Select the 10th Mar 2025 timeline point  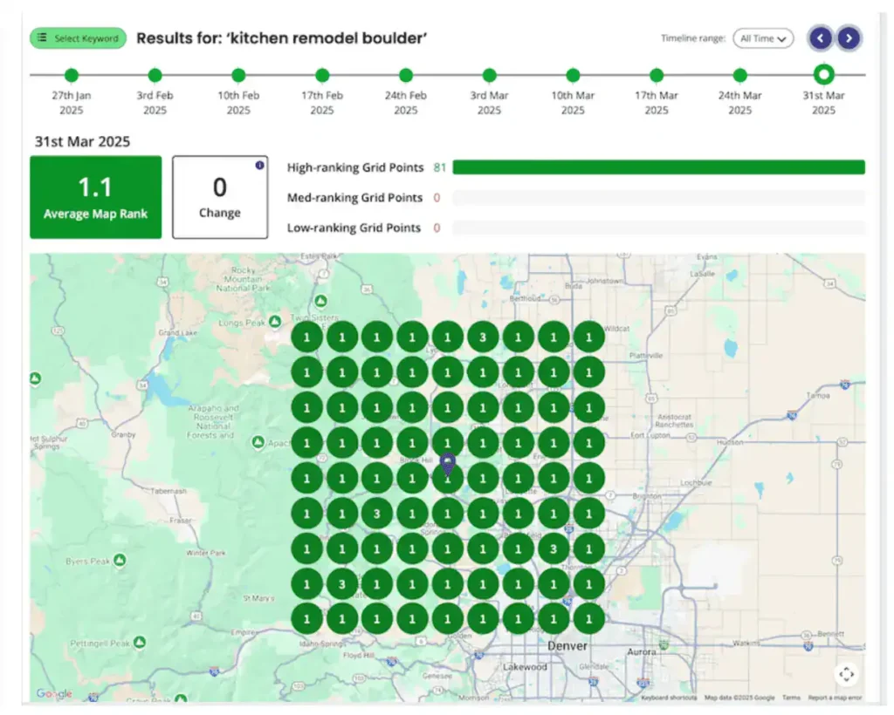(573, 76)
